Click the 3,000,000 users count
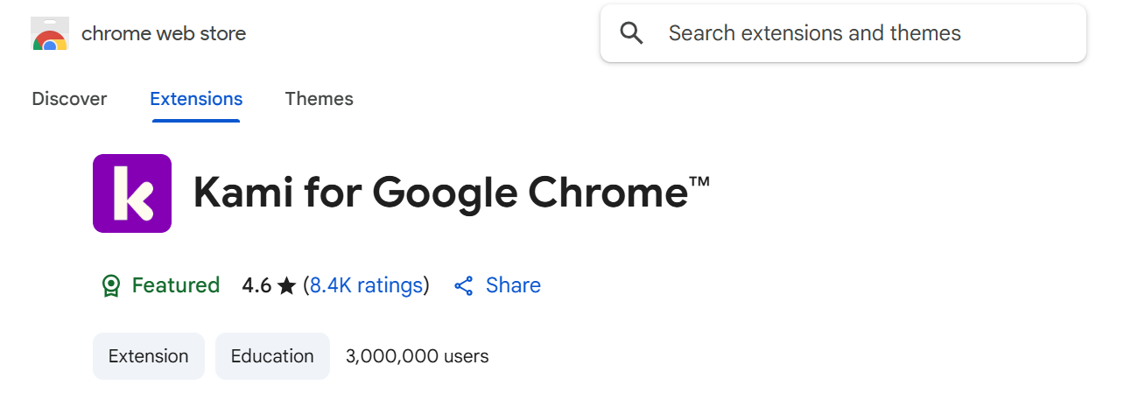Viewport: 1138px width, 407px height. (418, 356)
